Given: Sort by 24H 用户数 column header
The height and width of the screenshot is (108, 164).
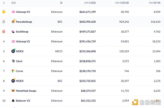Looking at the screenshot, I should [x=155, y=3].
